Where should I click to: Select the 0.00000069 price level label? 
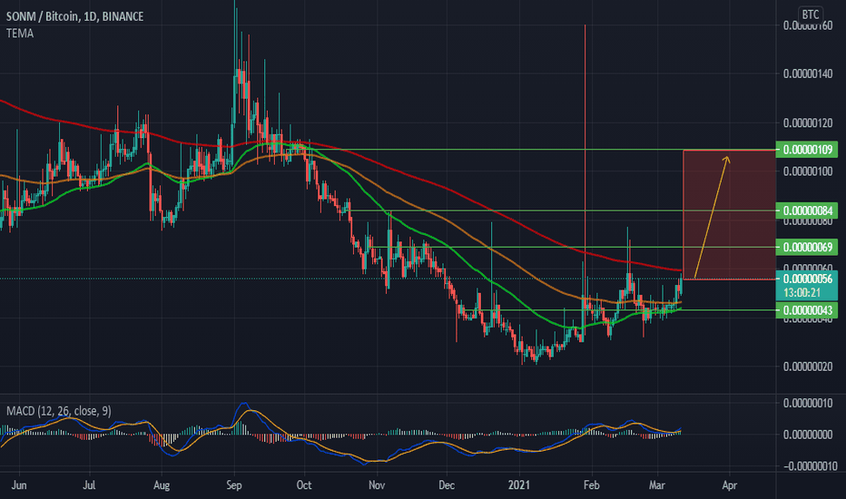[x=807, y=247]
